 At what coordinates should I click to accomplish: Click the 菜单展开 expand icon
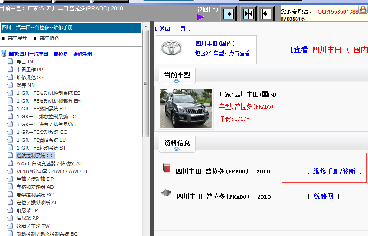[3, 38]
